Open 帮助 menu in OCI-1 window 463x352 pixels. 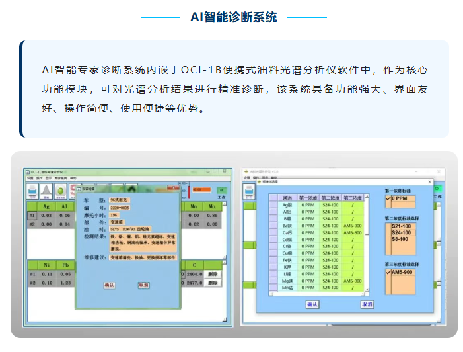73,178
